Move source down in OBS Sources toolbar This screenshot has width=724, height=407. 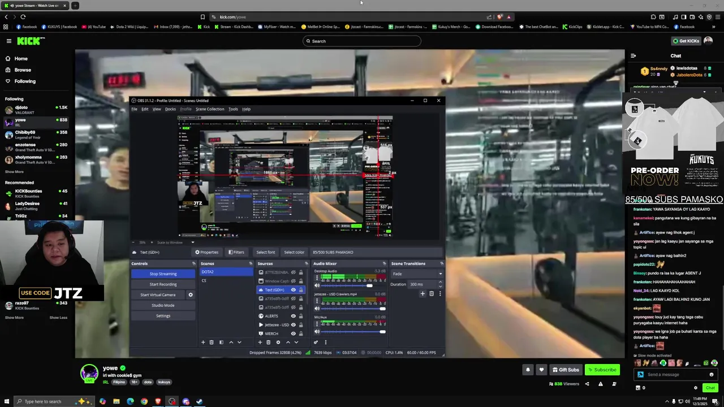[296, 342]
